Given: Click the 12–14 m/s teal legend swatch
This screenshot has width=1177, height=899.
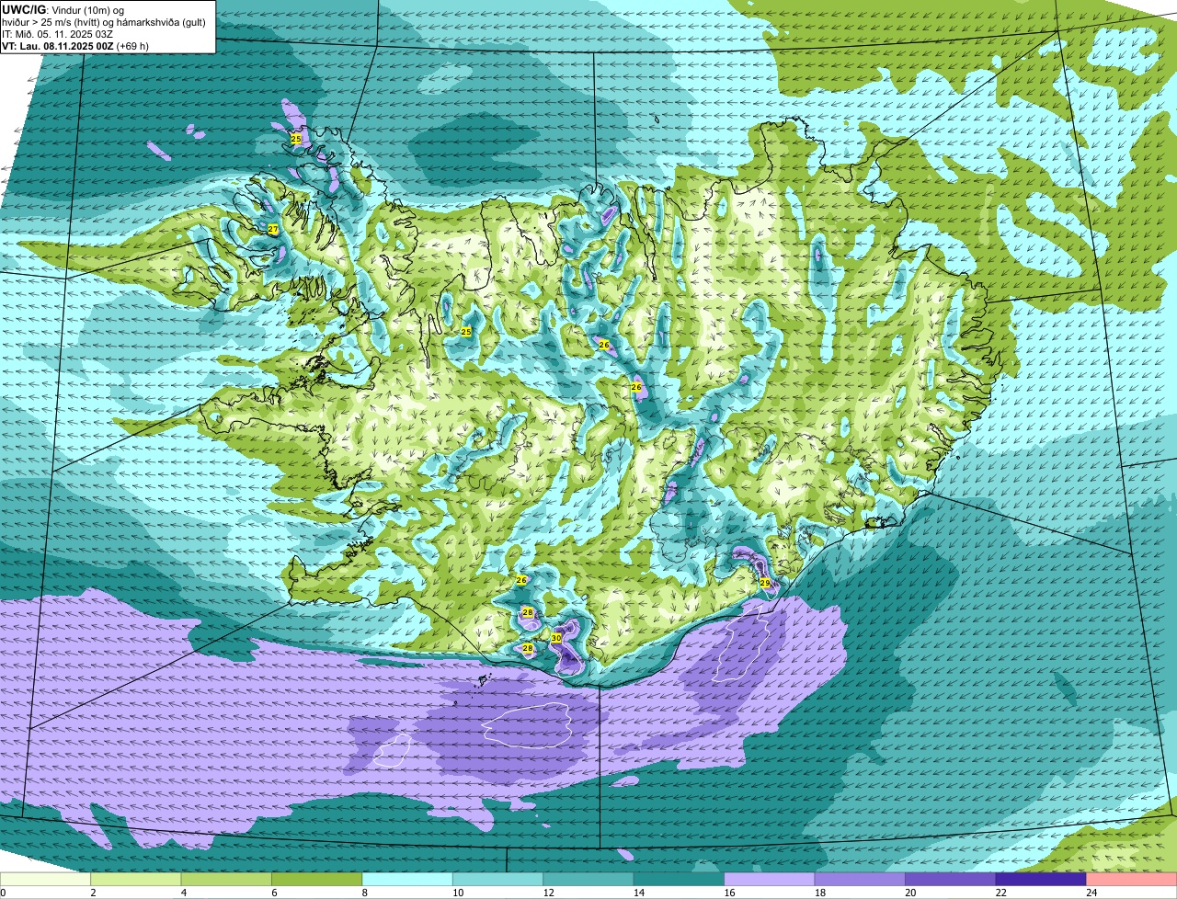Looking at the screenshot, I should tap(588, 880).
